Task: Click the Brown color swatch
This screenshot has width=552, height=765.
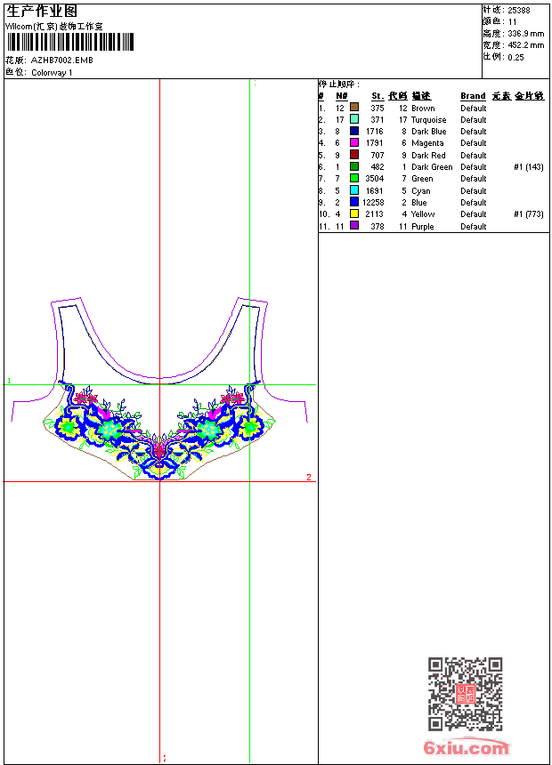Action: [x=354, y=108]
